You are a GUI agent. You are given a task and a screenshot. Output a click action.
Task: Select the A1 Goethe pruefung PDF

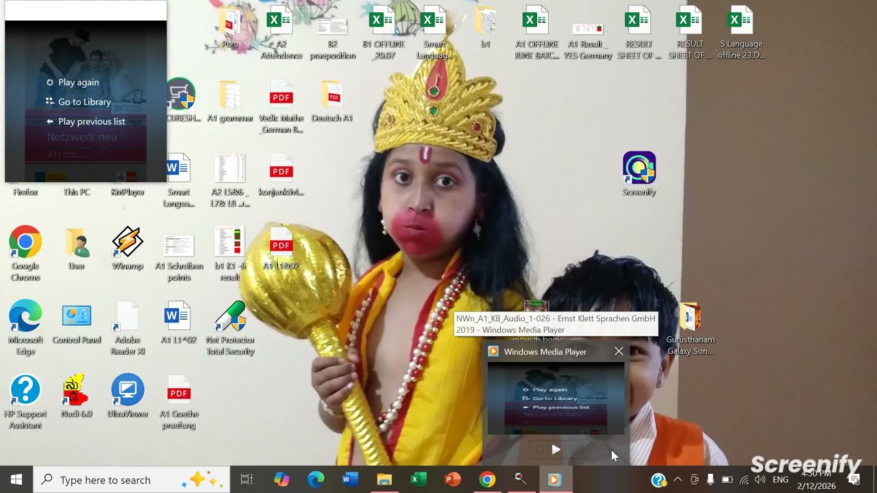[x=179, y=402]
